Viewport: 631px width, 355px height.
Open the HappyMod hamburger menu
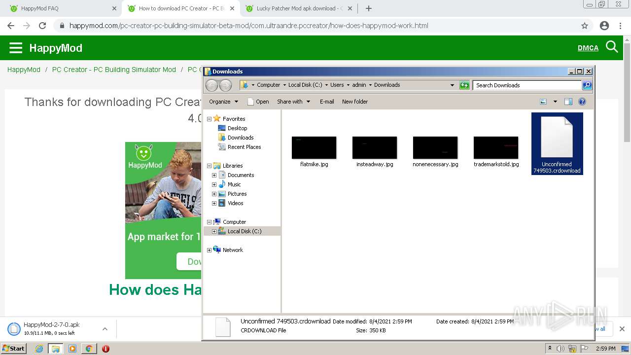coord(16,48)
